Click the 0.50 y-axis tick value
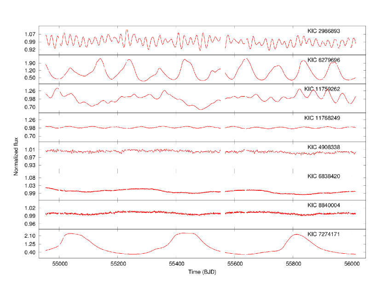Image resolution: width=382 pixels, height=291 pixels. [30, 78]
